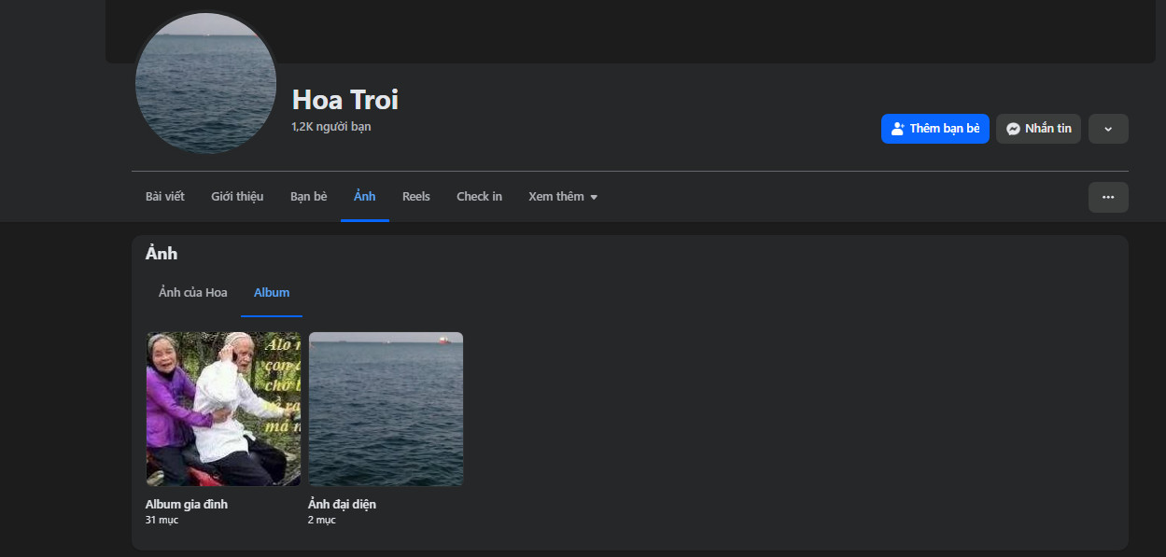Switch to the Bài viết tab

point(165,197)
